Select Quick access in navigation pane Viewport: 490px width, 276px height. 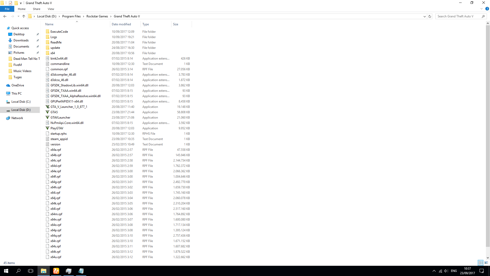click(20, 28)
